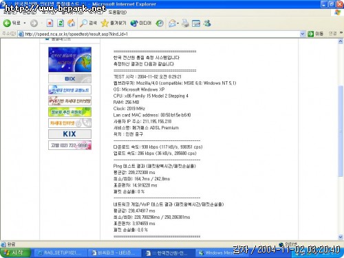This screenshot has width=344, height=258.
Task: Click 'CPU: x86 Family 15 Model 2' line
Action: pyautogui.click(x=151, y=96)
